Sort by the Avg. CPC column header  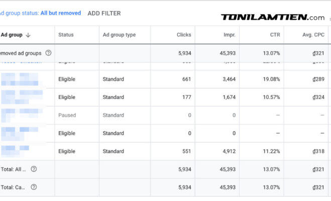pos(313,35)
